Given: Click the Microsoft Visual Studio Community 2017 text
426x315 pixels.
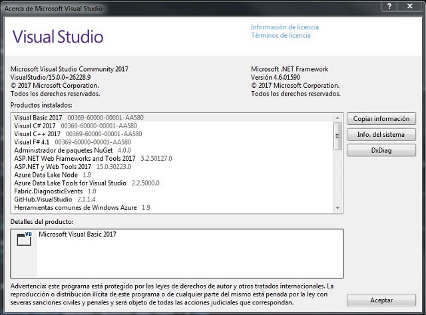Looking at the screenshot, I should 69,69.
